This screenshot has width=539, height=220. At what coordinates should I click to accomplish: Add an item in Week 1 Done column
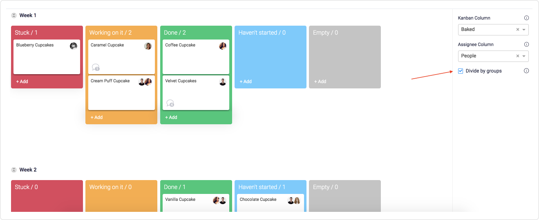pos(171,117)
